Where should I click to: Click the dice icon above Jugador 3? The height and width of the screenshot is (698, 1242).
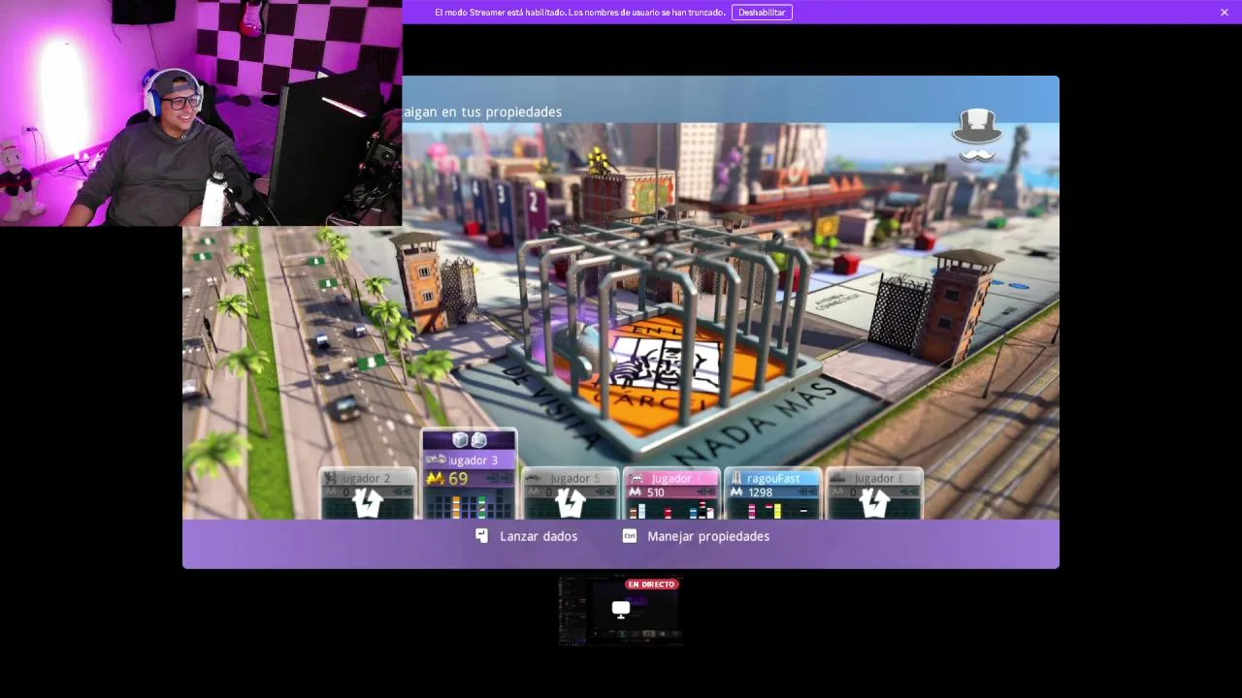(469, 440)
